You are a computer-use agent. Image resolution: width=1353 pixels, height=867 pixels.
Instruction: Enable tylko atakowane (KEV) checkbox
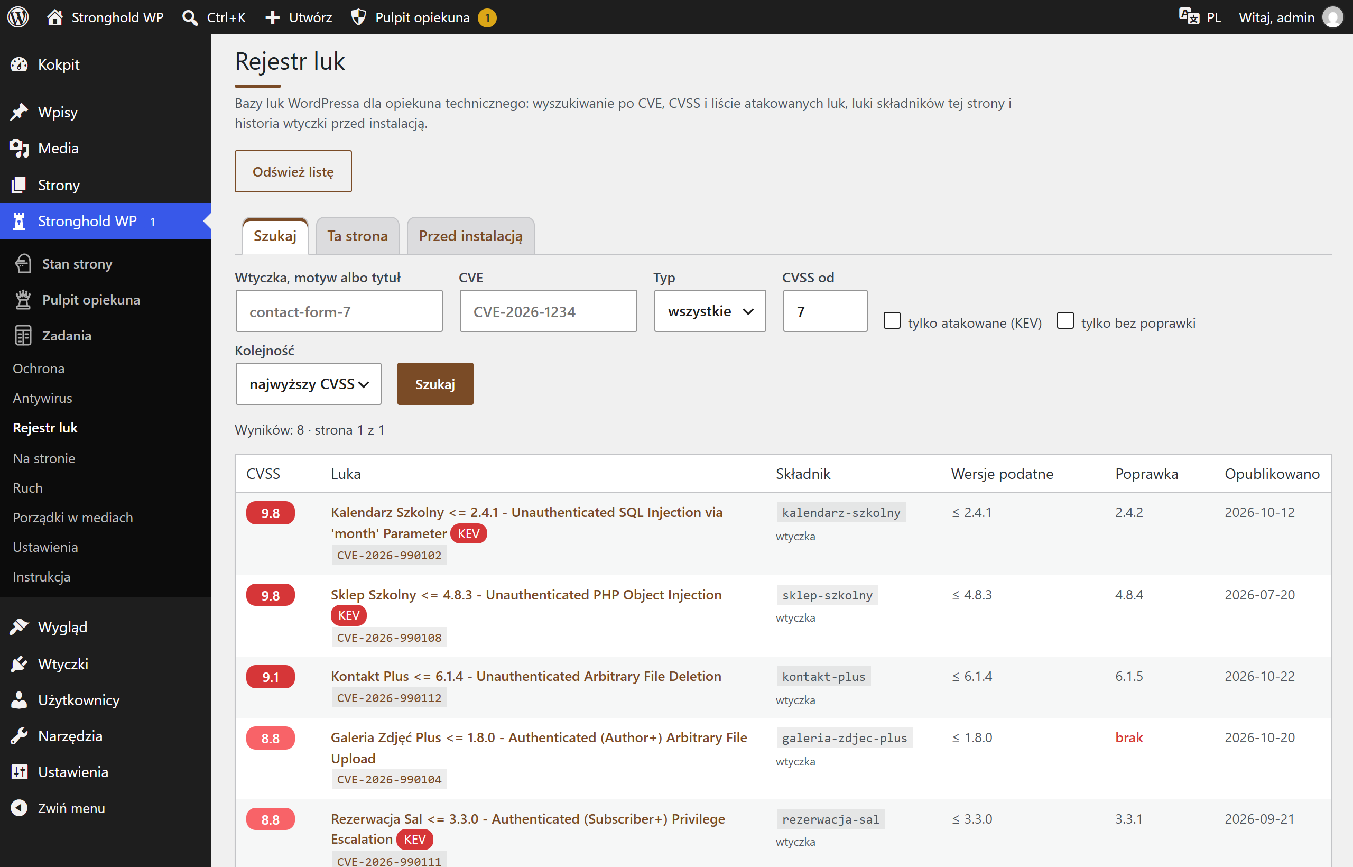click(892, 321)
